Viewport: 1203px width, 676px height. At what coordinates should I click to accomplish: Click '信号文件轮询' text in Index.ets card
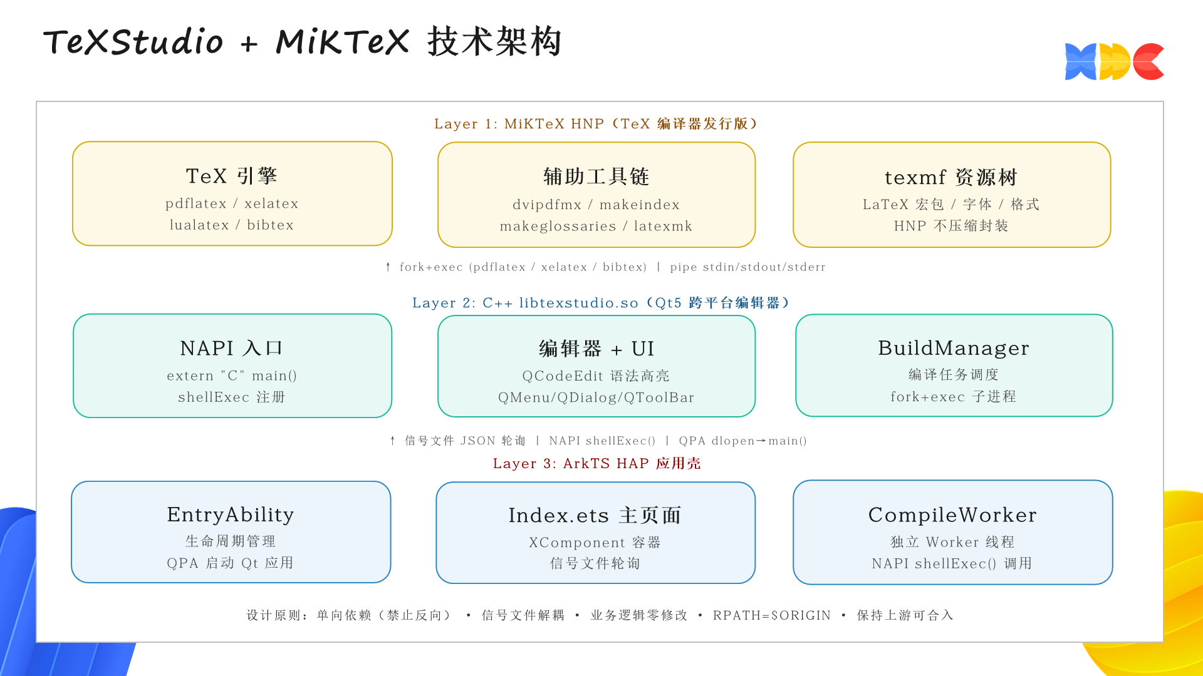pyautogui.click(x=595, y=563)
